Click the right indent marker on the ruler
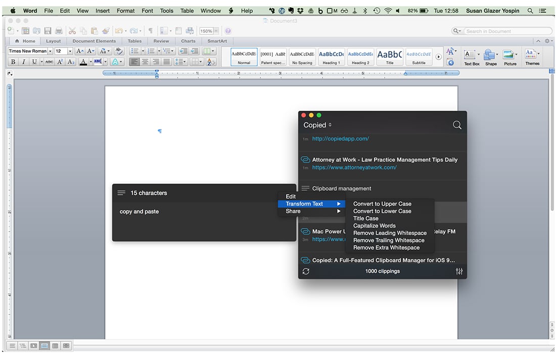Image resolution: width=556 pixels, height=359 pixels. pos(406,73)
